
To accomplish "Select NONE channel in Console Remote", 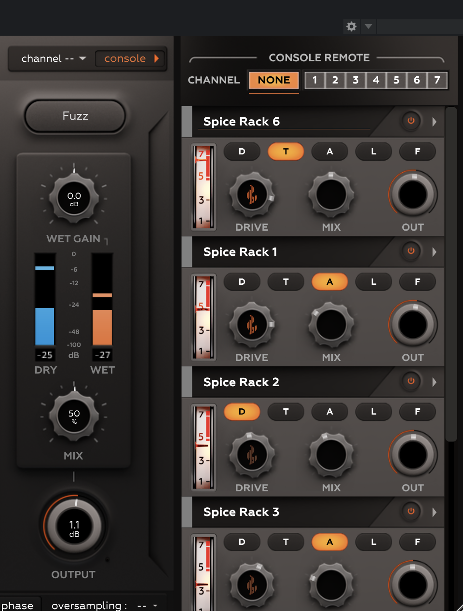I will 274,80.
